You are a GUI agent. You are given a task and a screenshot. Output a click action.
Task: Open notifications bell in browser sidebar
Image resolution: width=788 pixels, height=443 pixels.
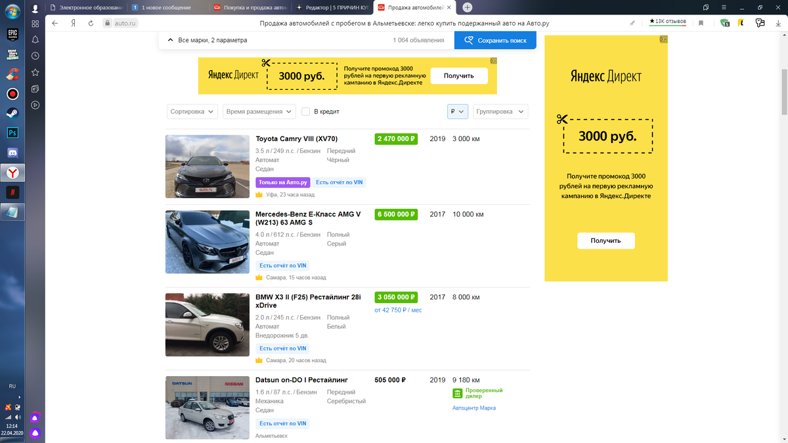pyautogui.click(x=35, y=39)
